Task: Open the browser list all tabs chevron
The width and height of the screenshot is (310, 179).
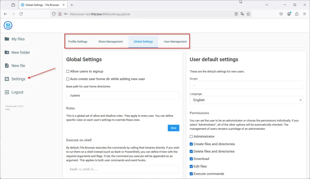Action: 267,5
